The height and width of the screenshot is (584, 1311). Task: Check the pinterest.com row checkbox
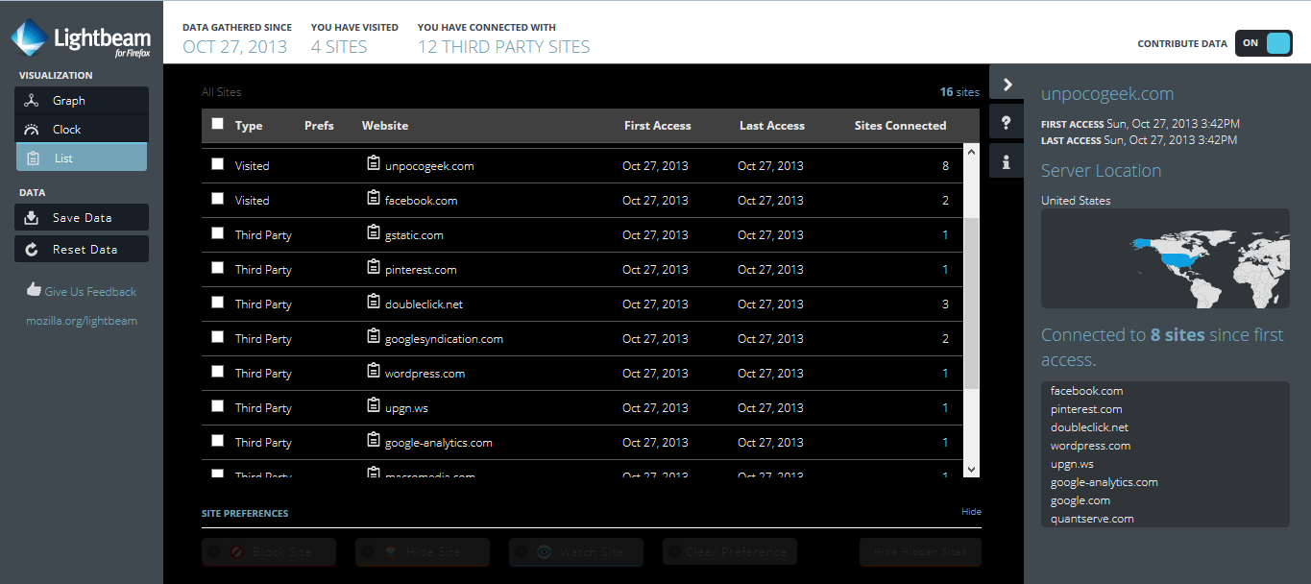point(218,268)
